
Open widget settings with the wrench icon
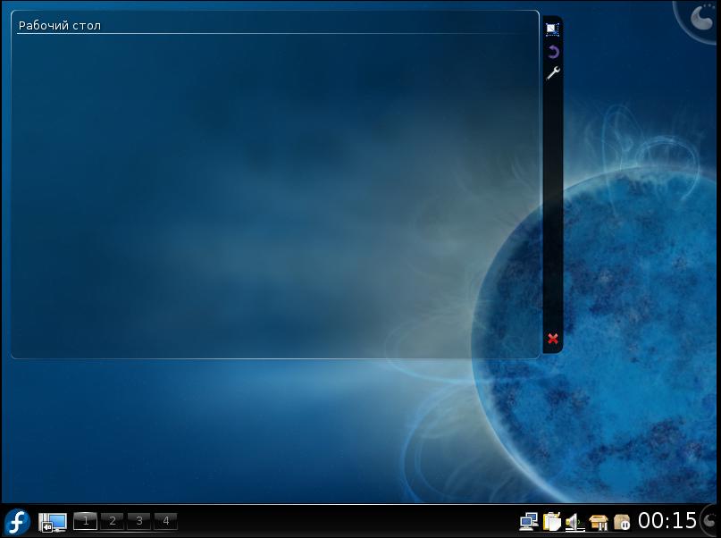coord(553,73)
